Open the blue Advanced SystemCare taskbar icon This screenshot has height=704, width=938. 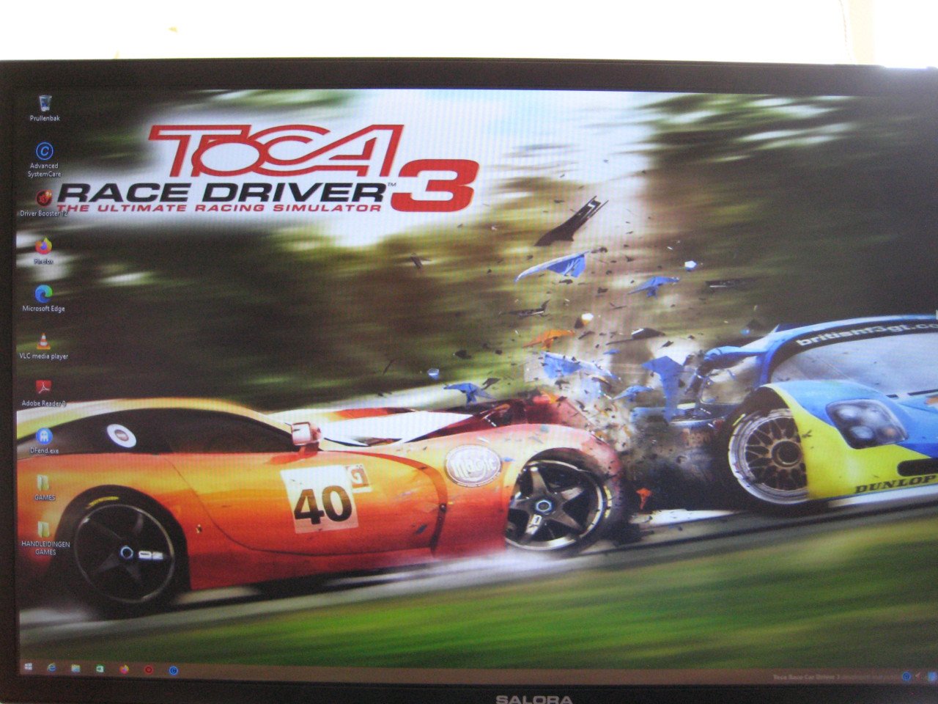(174, 670)
